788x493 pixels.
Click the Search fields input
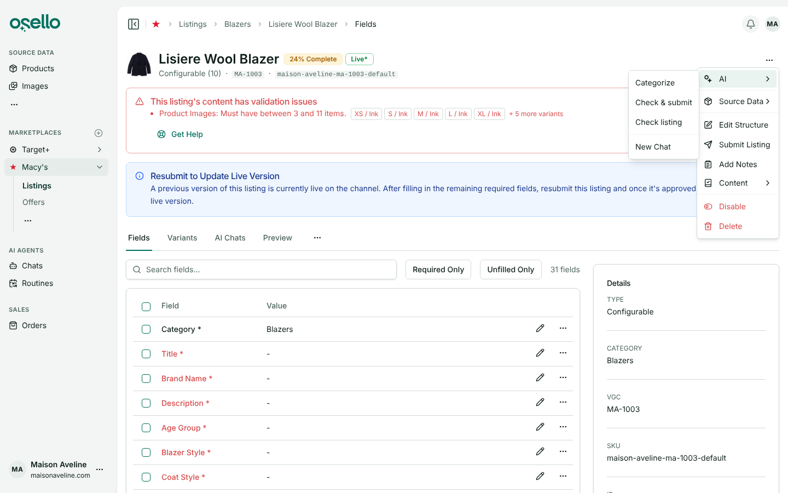(262, 270)
